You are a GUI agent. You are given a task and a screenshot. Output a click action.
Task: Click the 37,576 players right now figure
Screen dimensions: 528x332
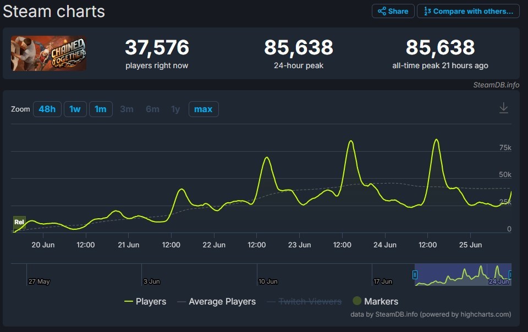coord(157,47)
